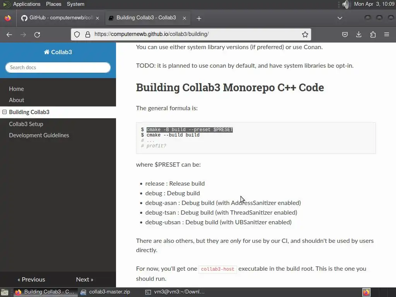Click the collab3-host inline code
This screenshot has height=297, width=396.
pyautogui.click(x=218, y=269)
